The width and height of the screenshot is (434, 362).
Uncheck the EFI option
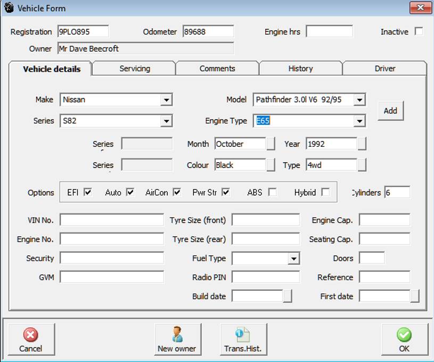pos(88,192)
